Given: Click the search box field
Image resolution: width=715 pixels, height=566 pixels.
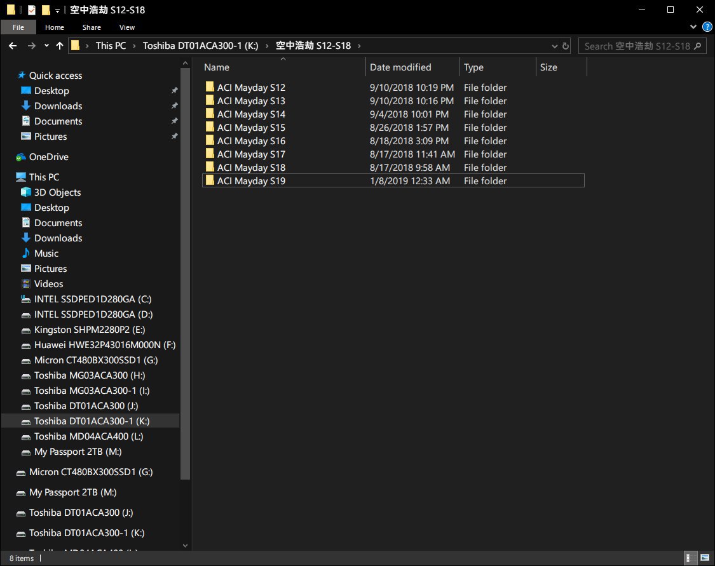Looking at the screenshot, I should click(x=637, y=46).
